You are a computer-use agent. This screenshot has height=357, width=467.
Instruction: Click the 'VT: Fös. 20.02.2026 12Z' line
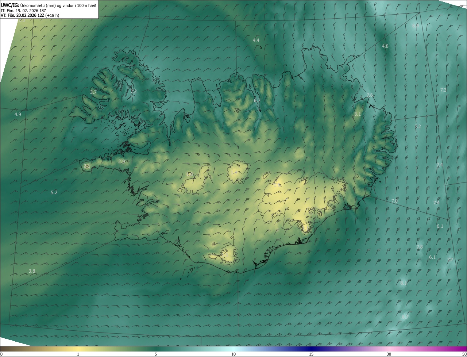pyautogui.click(x=30, y=15)
